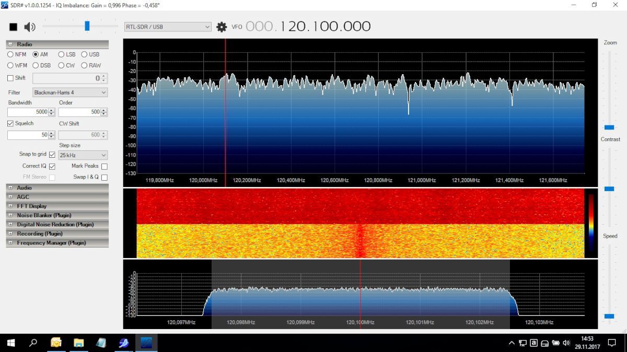Select the NFM demodulation mode
The height and width of the screenshot is (352, 627).
tap(10, 54)
